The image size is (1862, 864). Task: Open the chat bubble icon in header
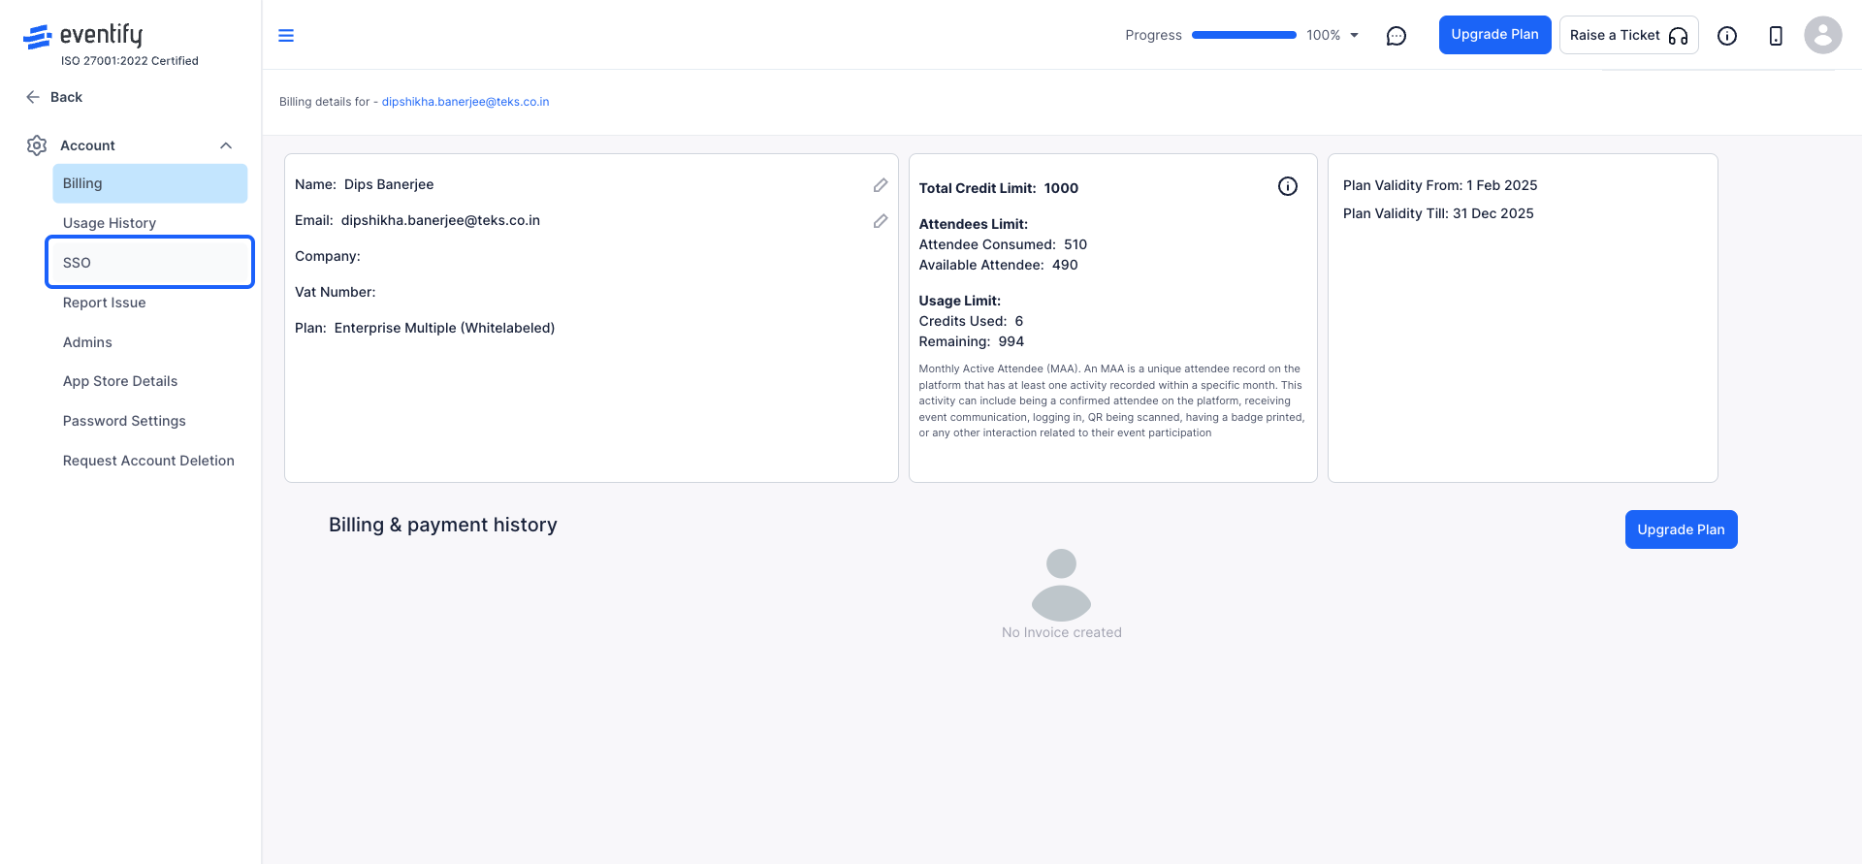coord(1396,36)
